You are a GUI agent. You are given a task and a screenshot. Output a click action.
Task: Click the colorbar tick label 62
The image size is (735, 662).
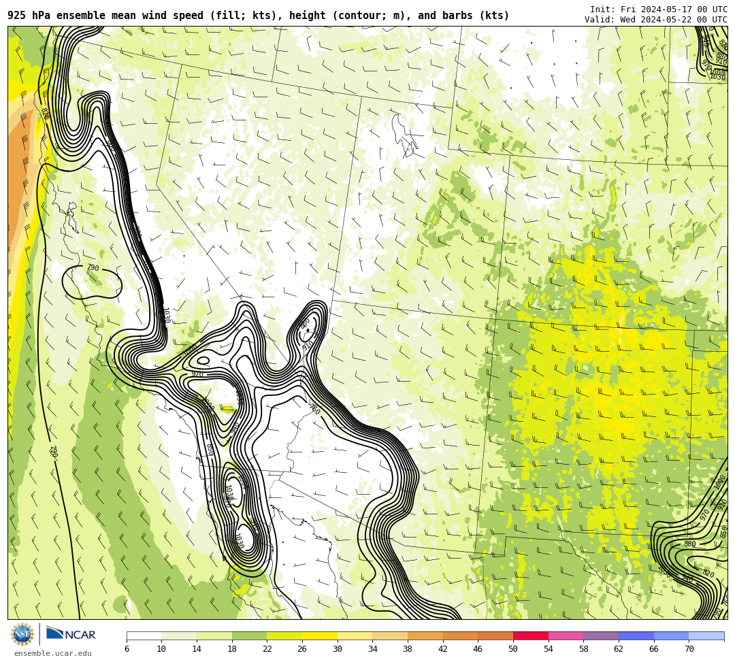pyautogui.click(x=619, y=649)
